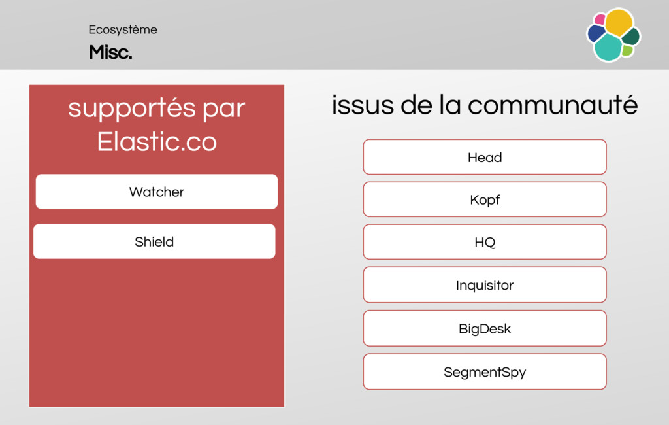Open the Inquisitor box
This screenshot has width=669, height=425.
point(485,285)
